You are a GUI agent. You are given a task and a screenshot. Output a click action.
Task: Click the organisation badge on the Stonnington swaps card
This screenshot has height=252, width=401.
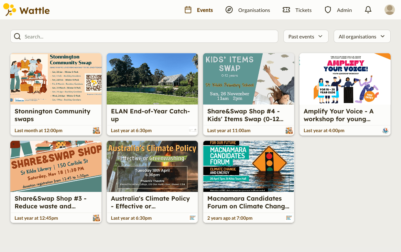(x=96, y=131)
